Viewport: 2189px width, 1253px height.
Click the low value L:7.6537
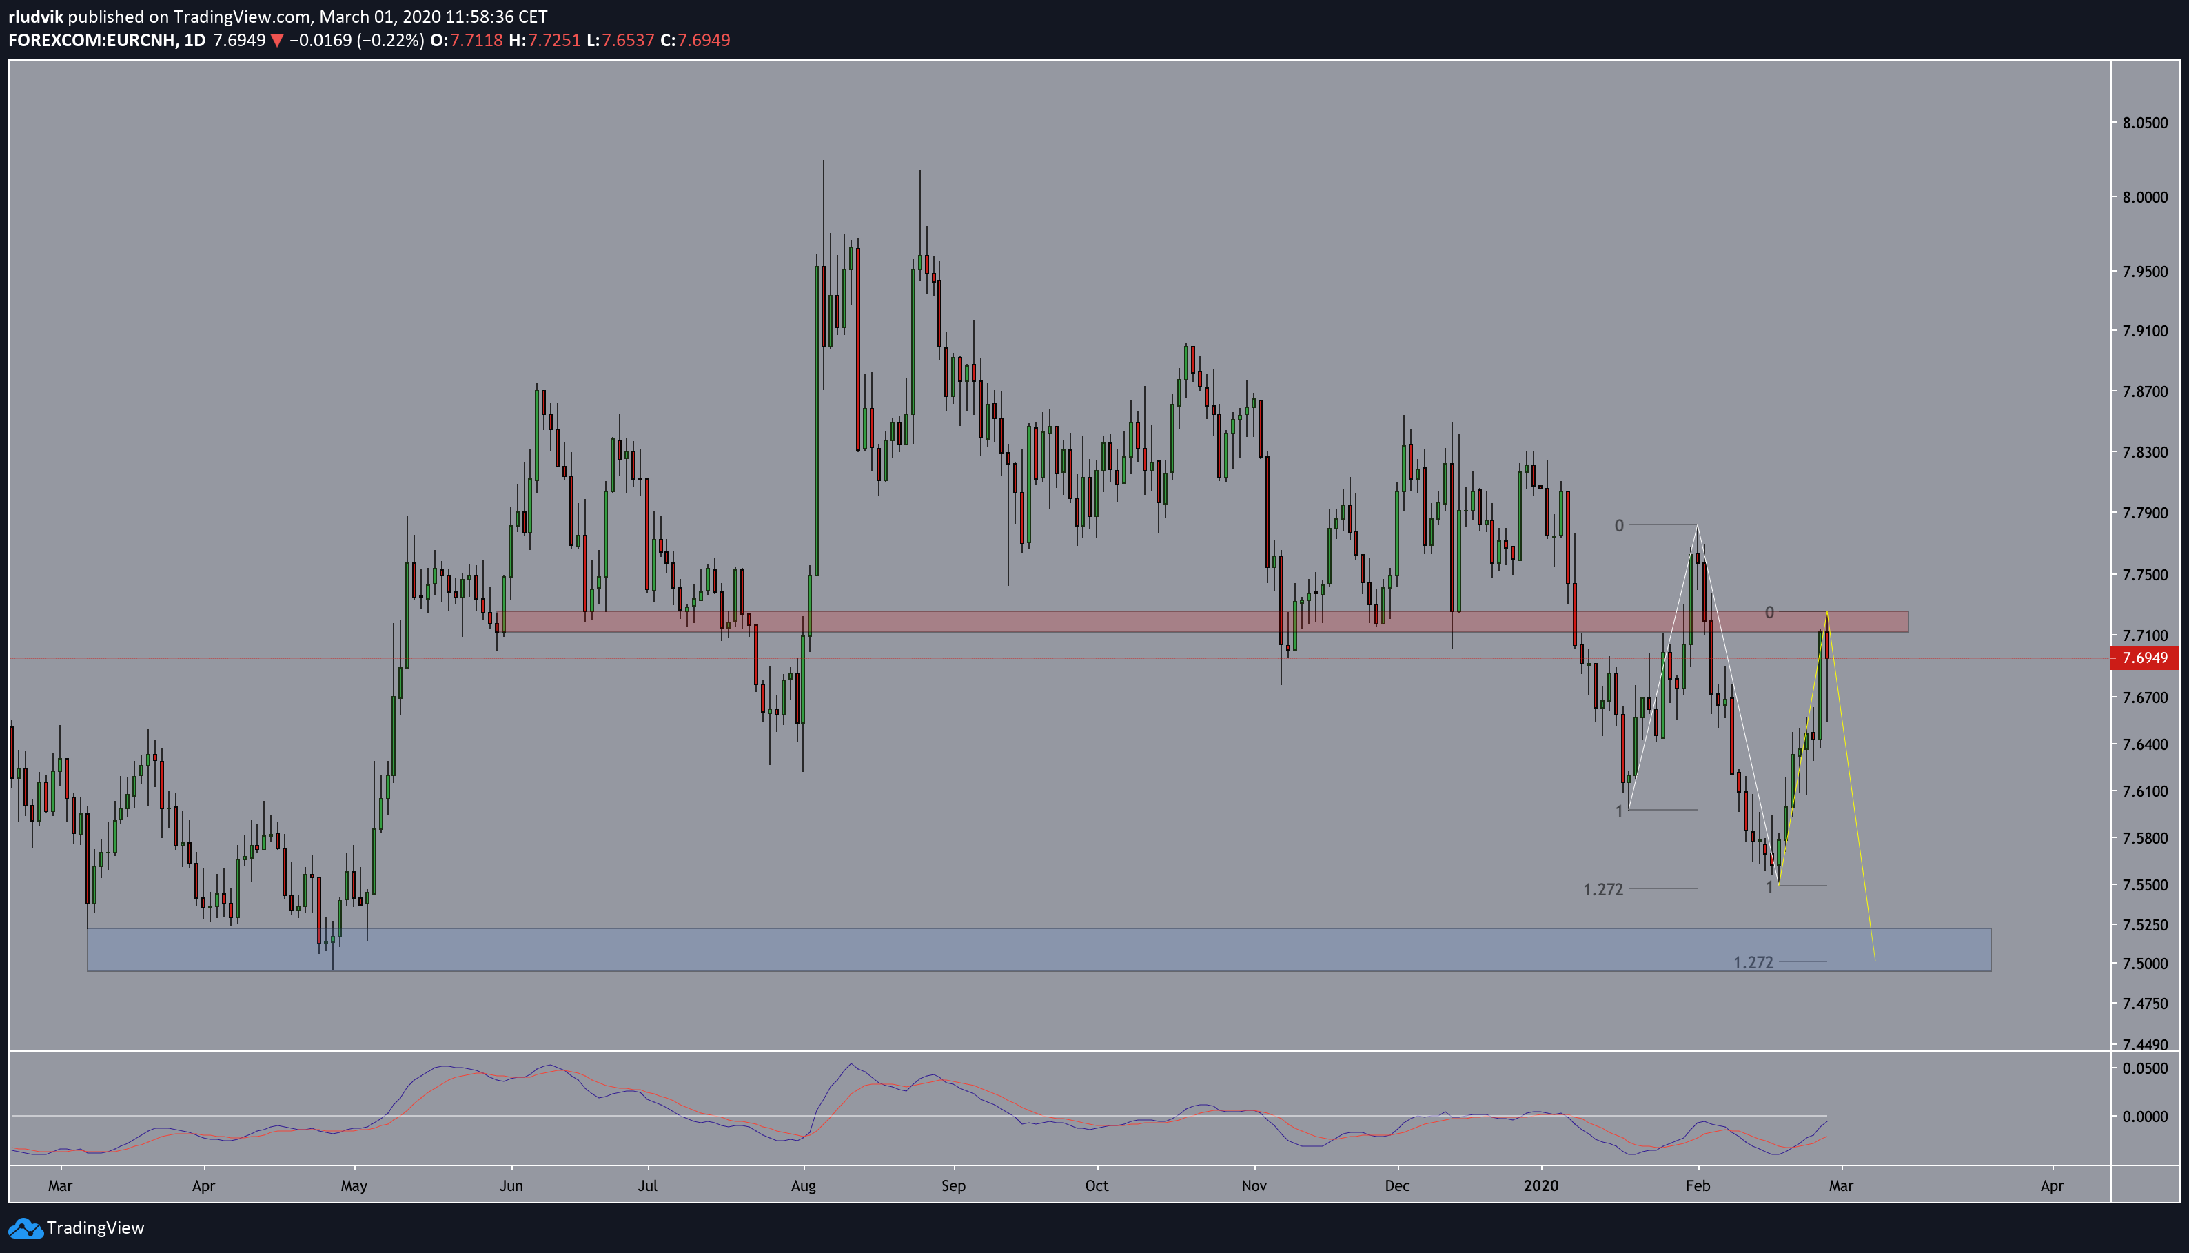coord(620,41)
